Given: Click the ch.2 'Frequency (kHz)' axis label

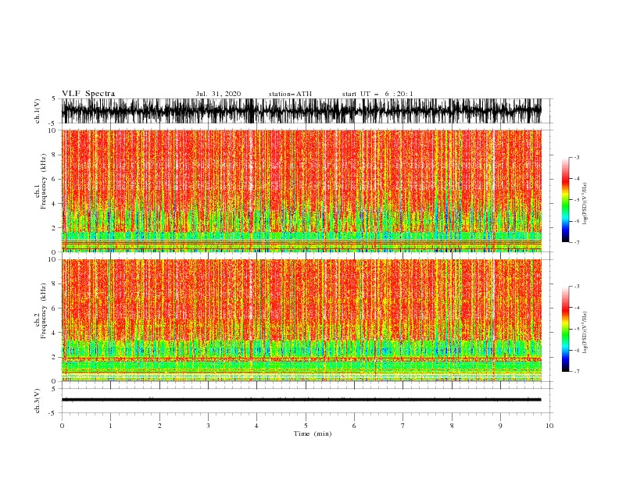Looking at the screenshot, I should click(x=43, y=311).
